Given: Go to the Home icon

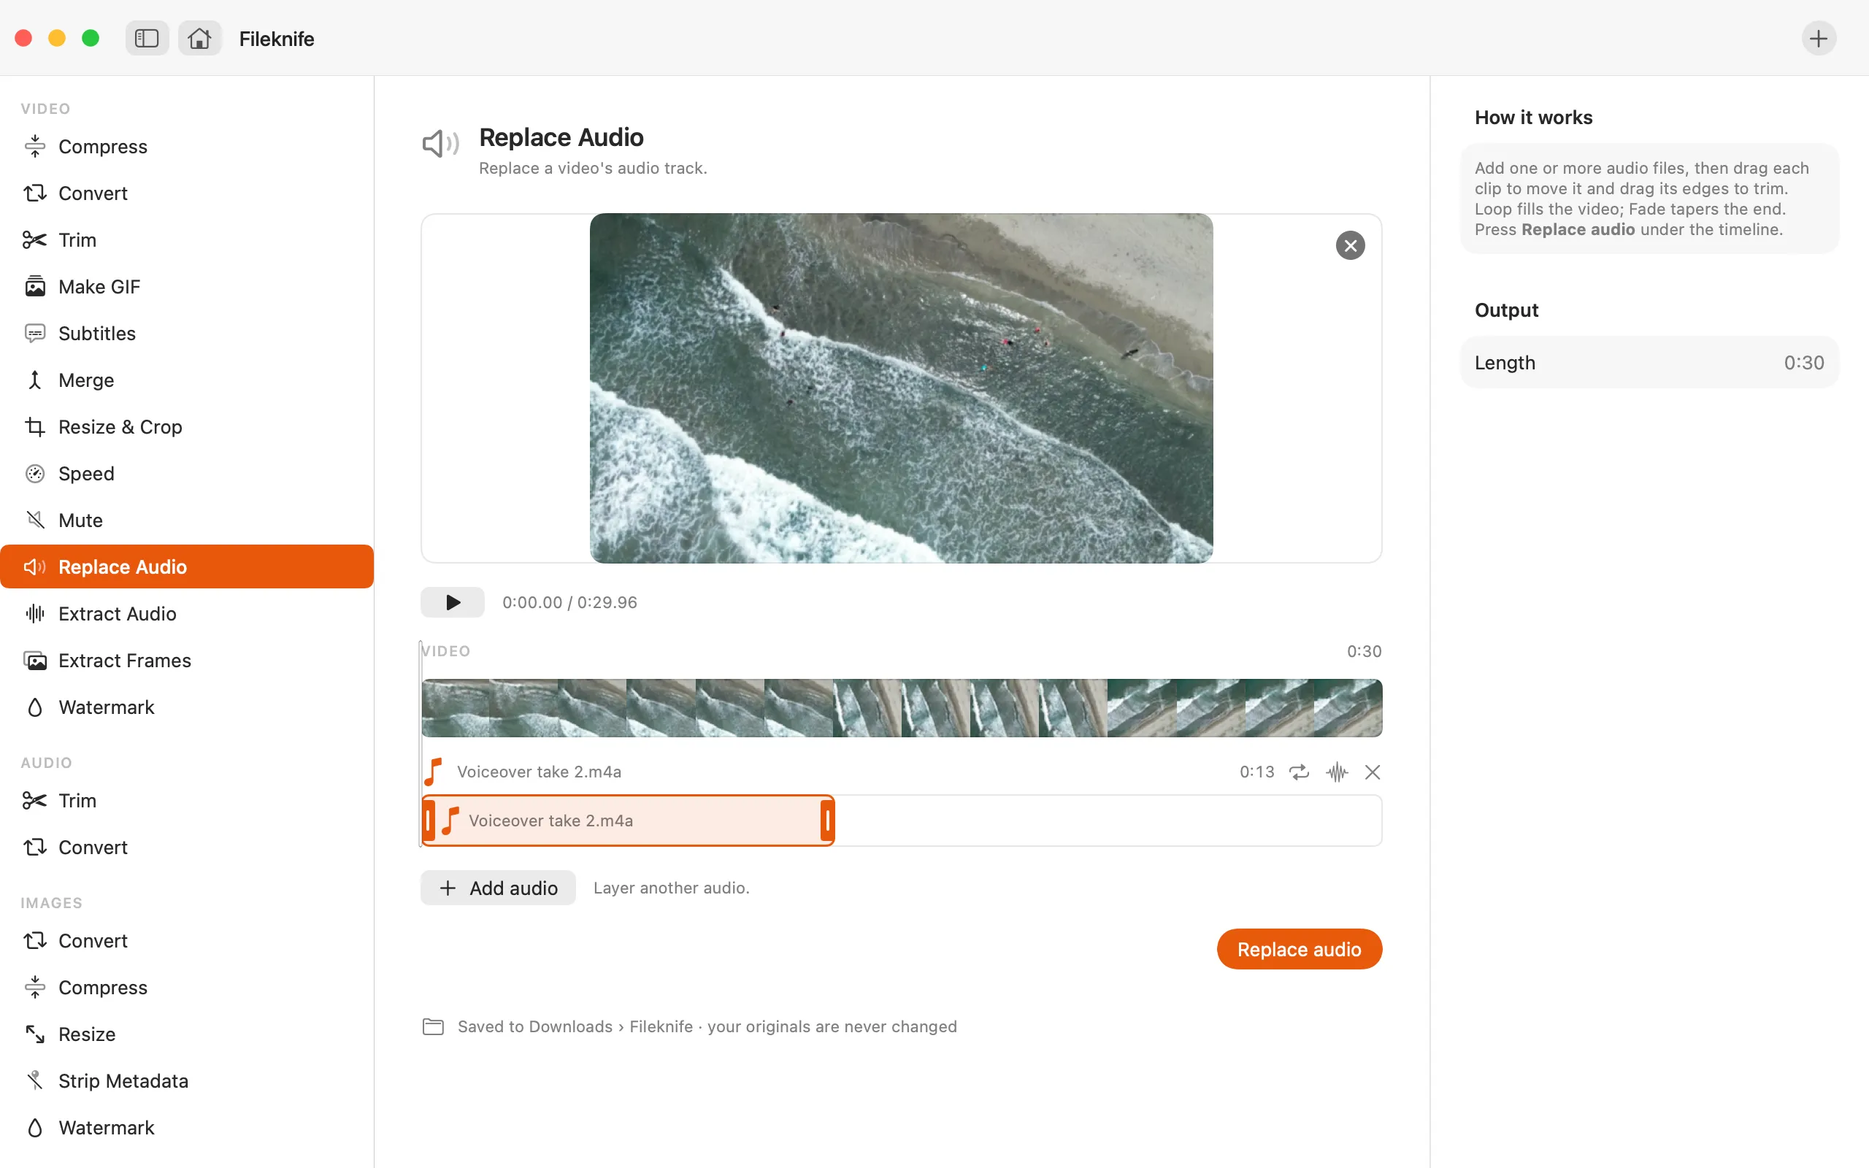Looking at the screenshot, I should point(199,38).
